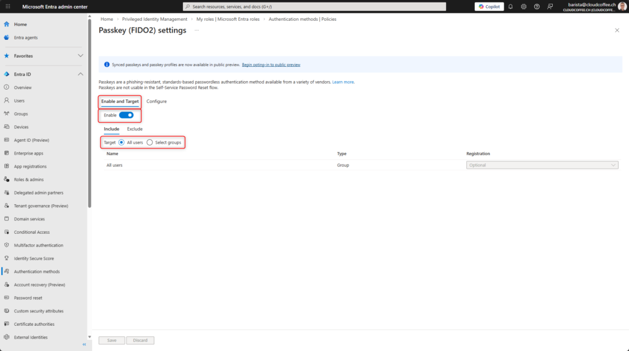Click Begin opting-in to public preview link
The width and height of the screenshot is (629, 351).
pos(271,64)
